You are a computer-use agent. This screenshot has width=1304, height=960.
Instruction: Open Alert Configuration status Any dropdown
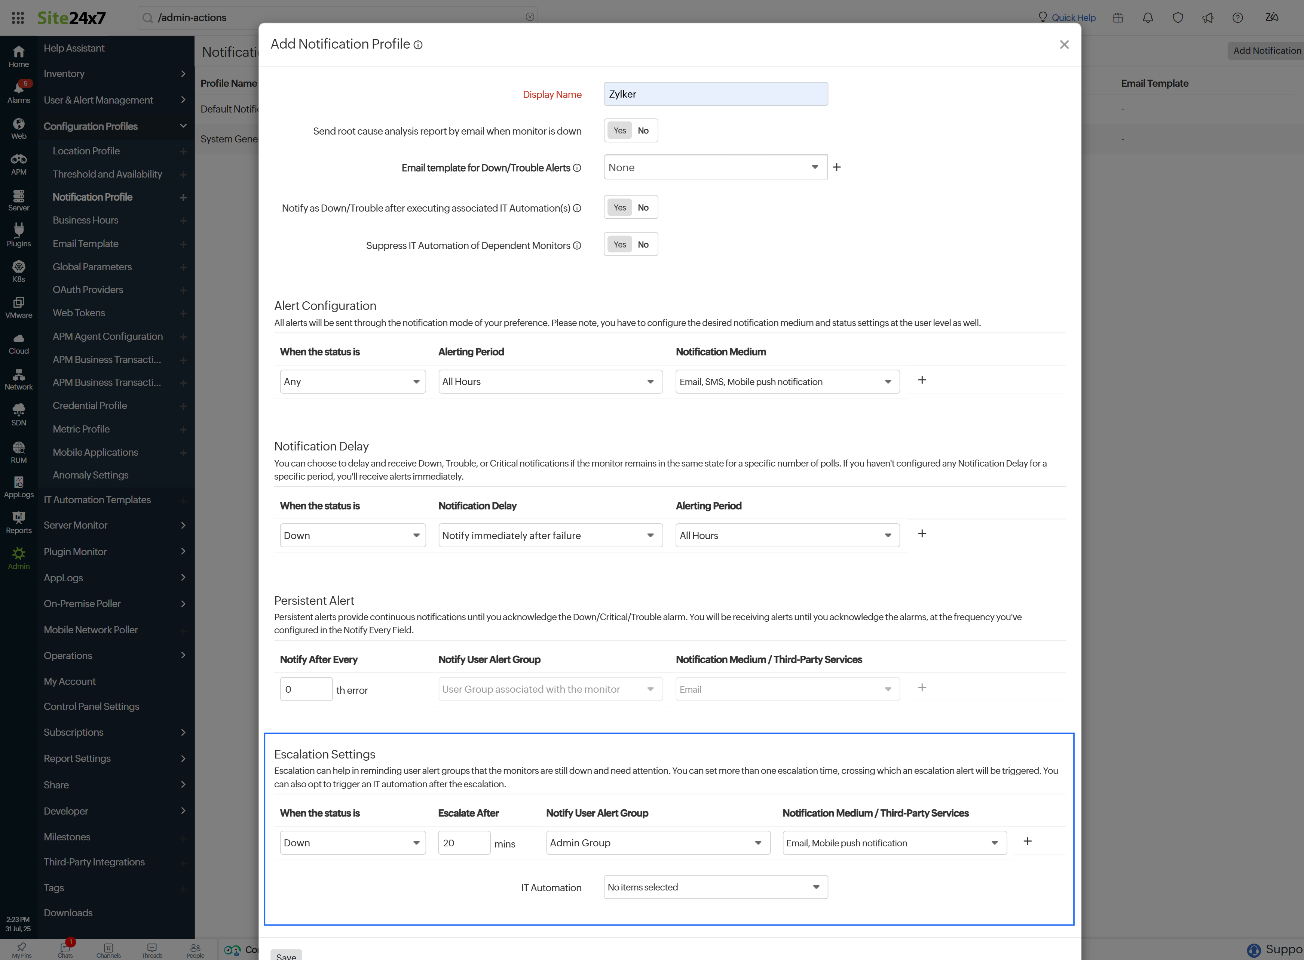[352, 381]
